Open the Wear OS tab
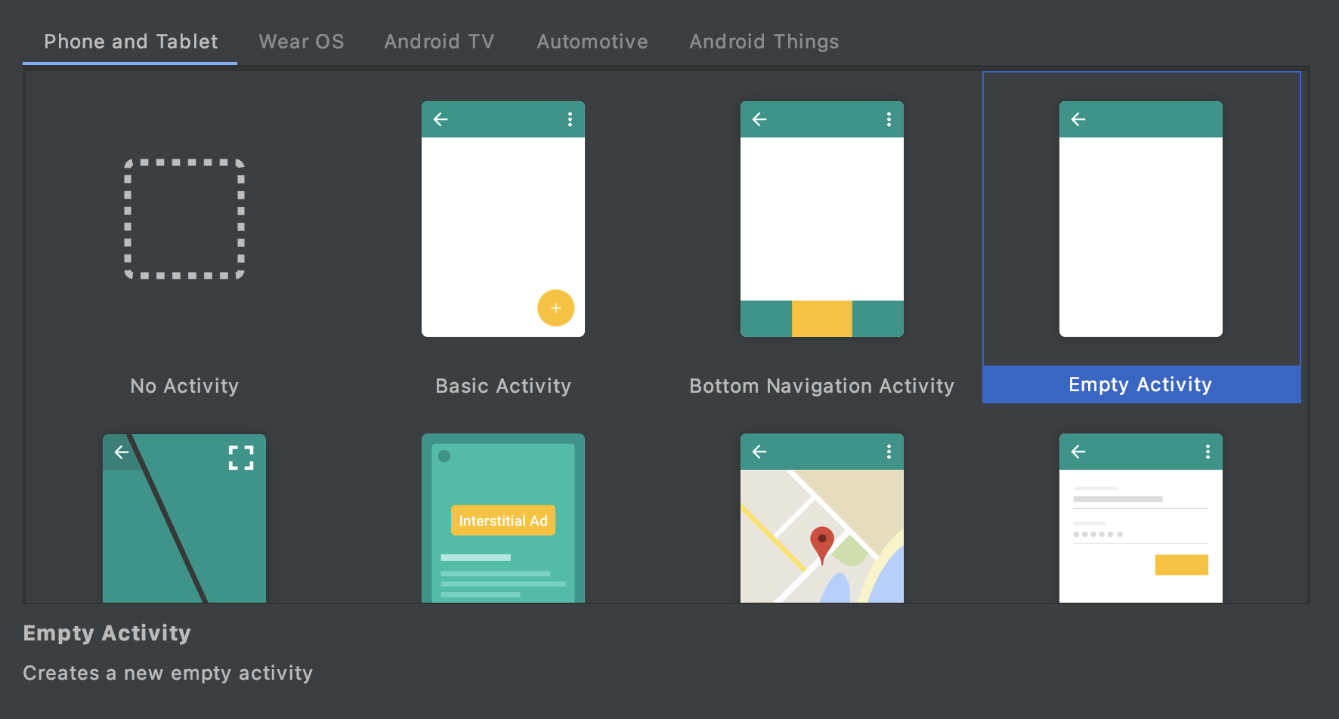 (302, 42)
